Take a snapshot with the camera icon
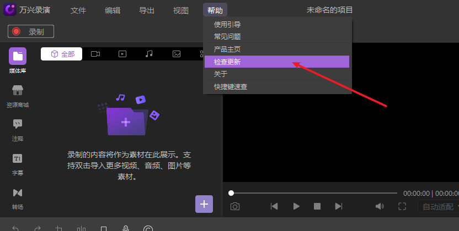The image size is (459, 231). pyautogui.click(x=235, y=206)
